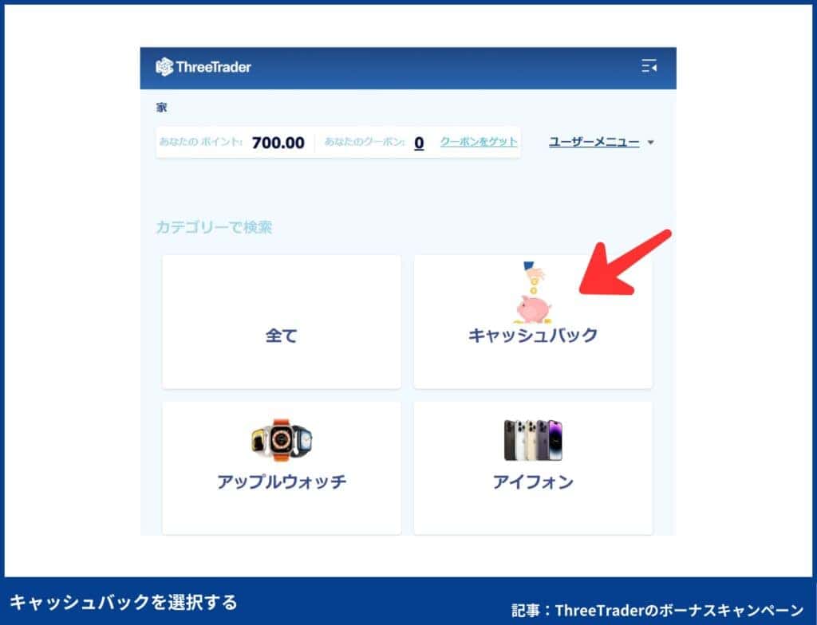
Task: Click the coupon count 0 link
Action: tap(419, 143)
